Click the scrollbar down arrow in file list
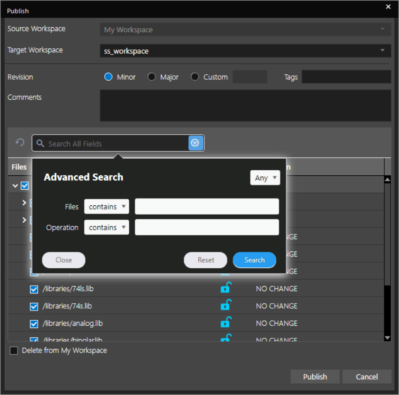The image size is (399, 395). [387, 338]
